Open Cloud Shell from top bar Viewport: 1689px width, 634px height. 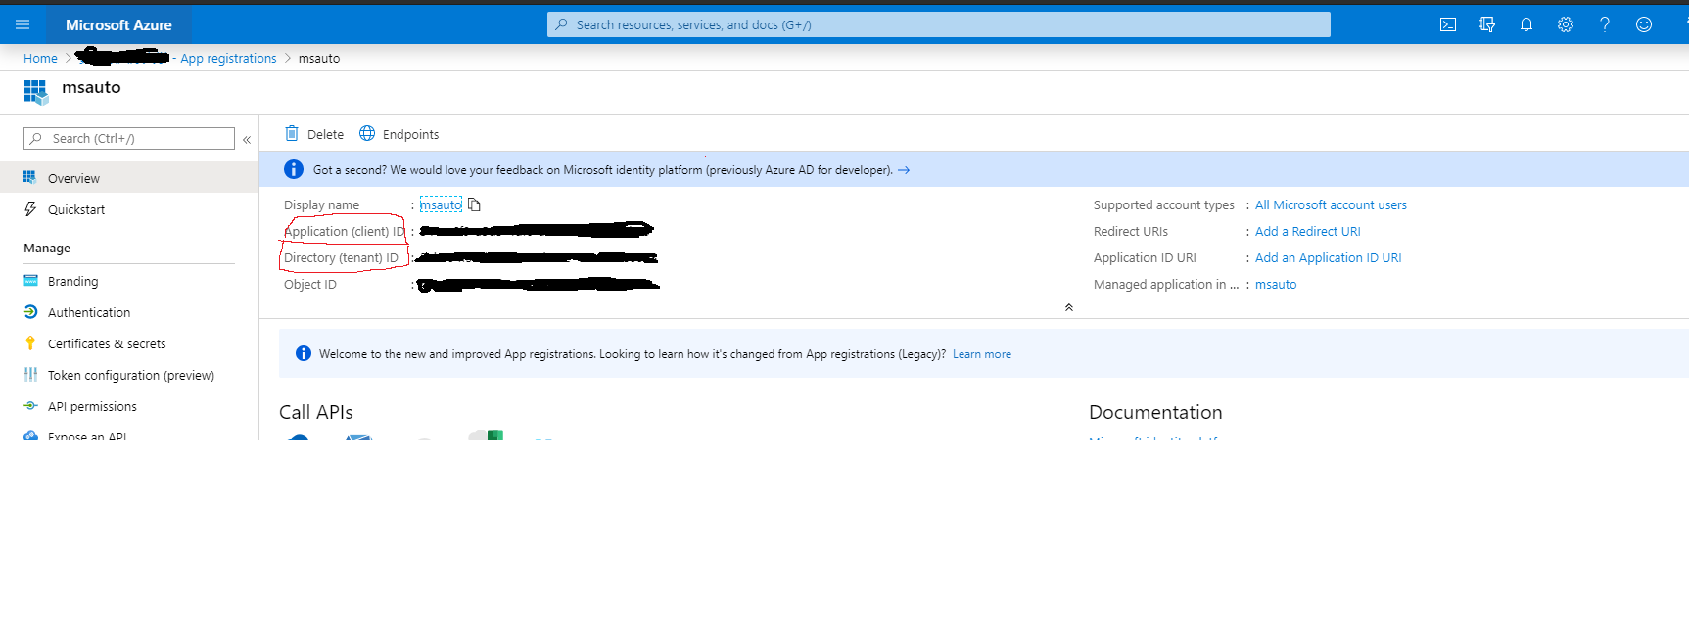click(x=1448, y=24)
